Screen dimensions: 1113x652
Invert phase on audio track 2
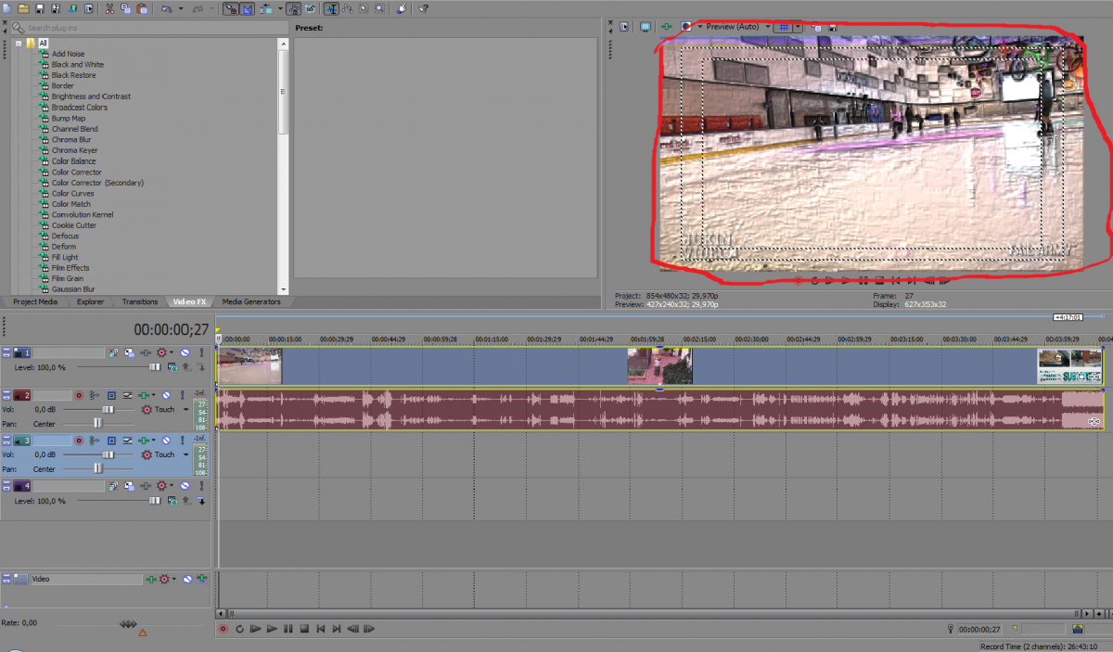coord(127,395)
